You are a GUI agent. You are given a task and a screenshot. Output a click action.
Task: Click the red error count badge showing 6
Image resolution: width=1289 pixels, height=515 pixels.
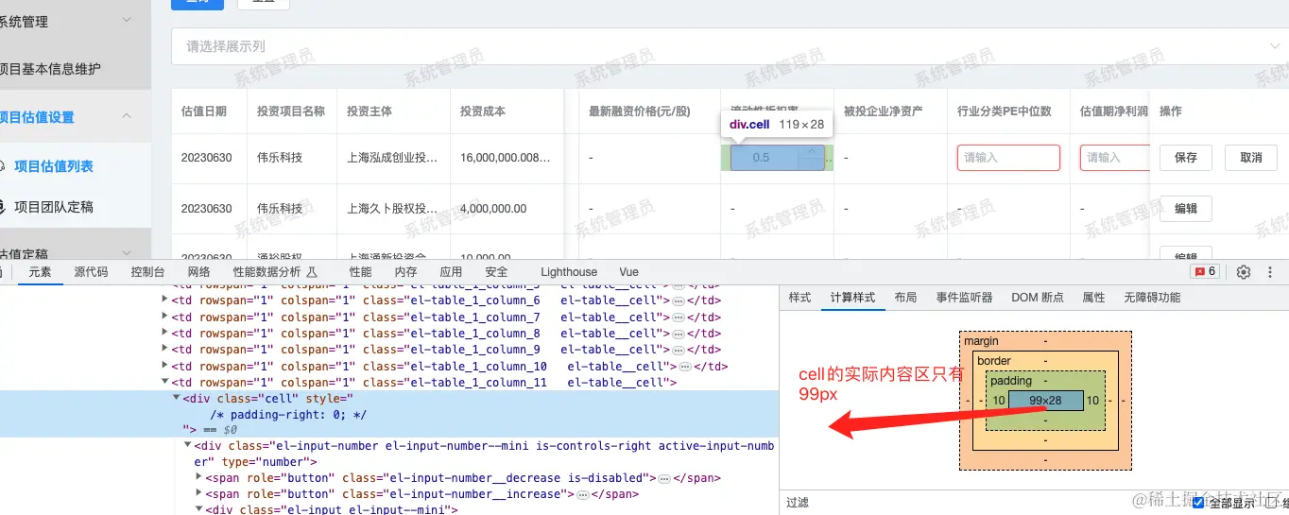(x=1207, y=272)
